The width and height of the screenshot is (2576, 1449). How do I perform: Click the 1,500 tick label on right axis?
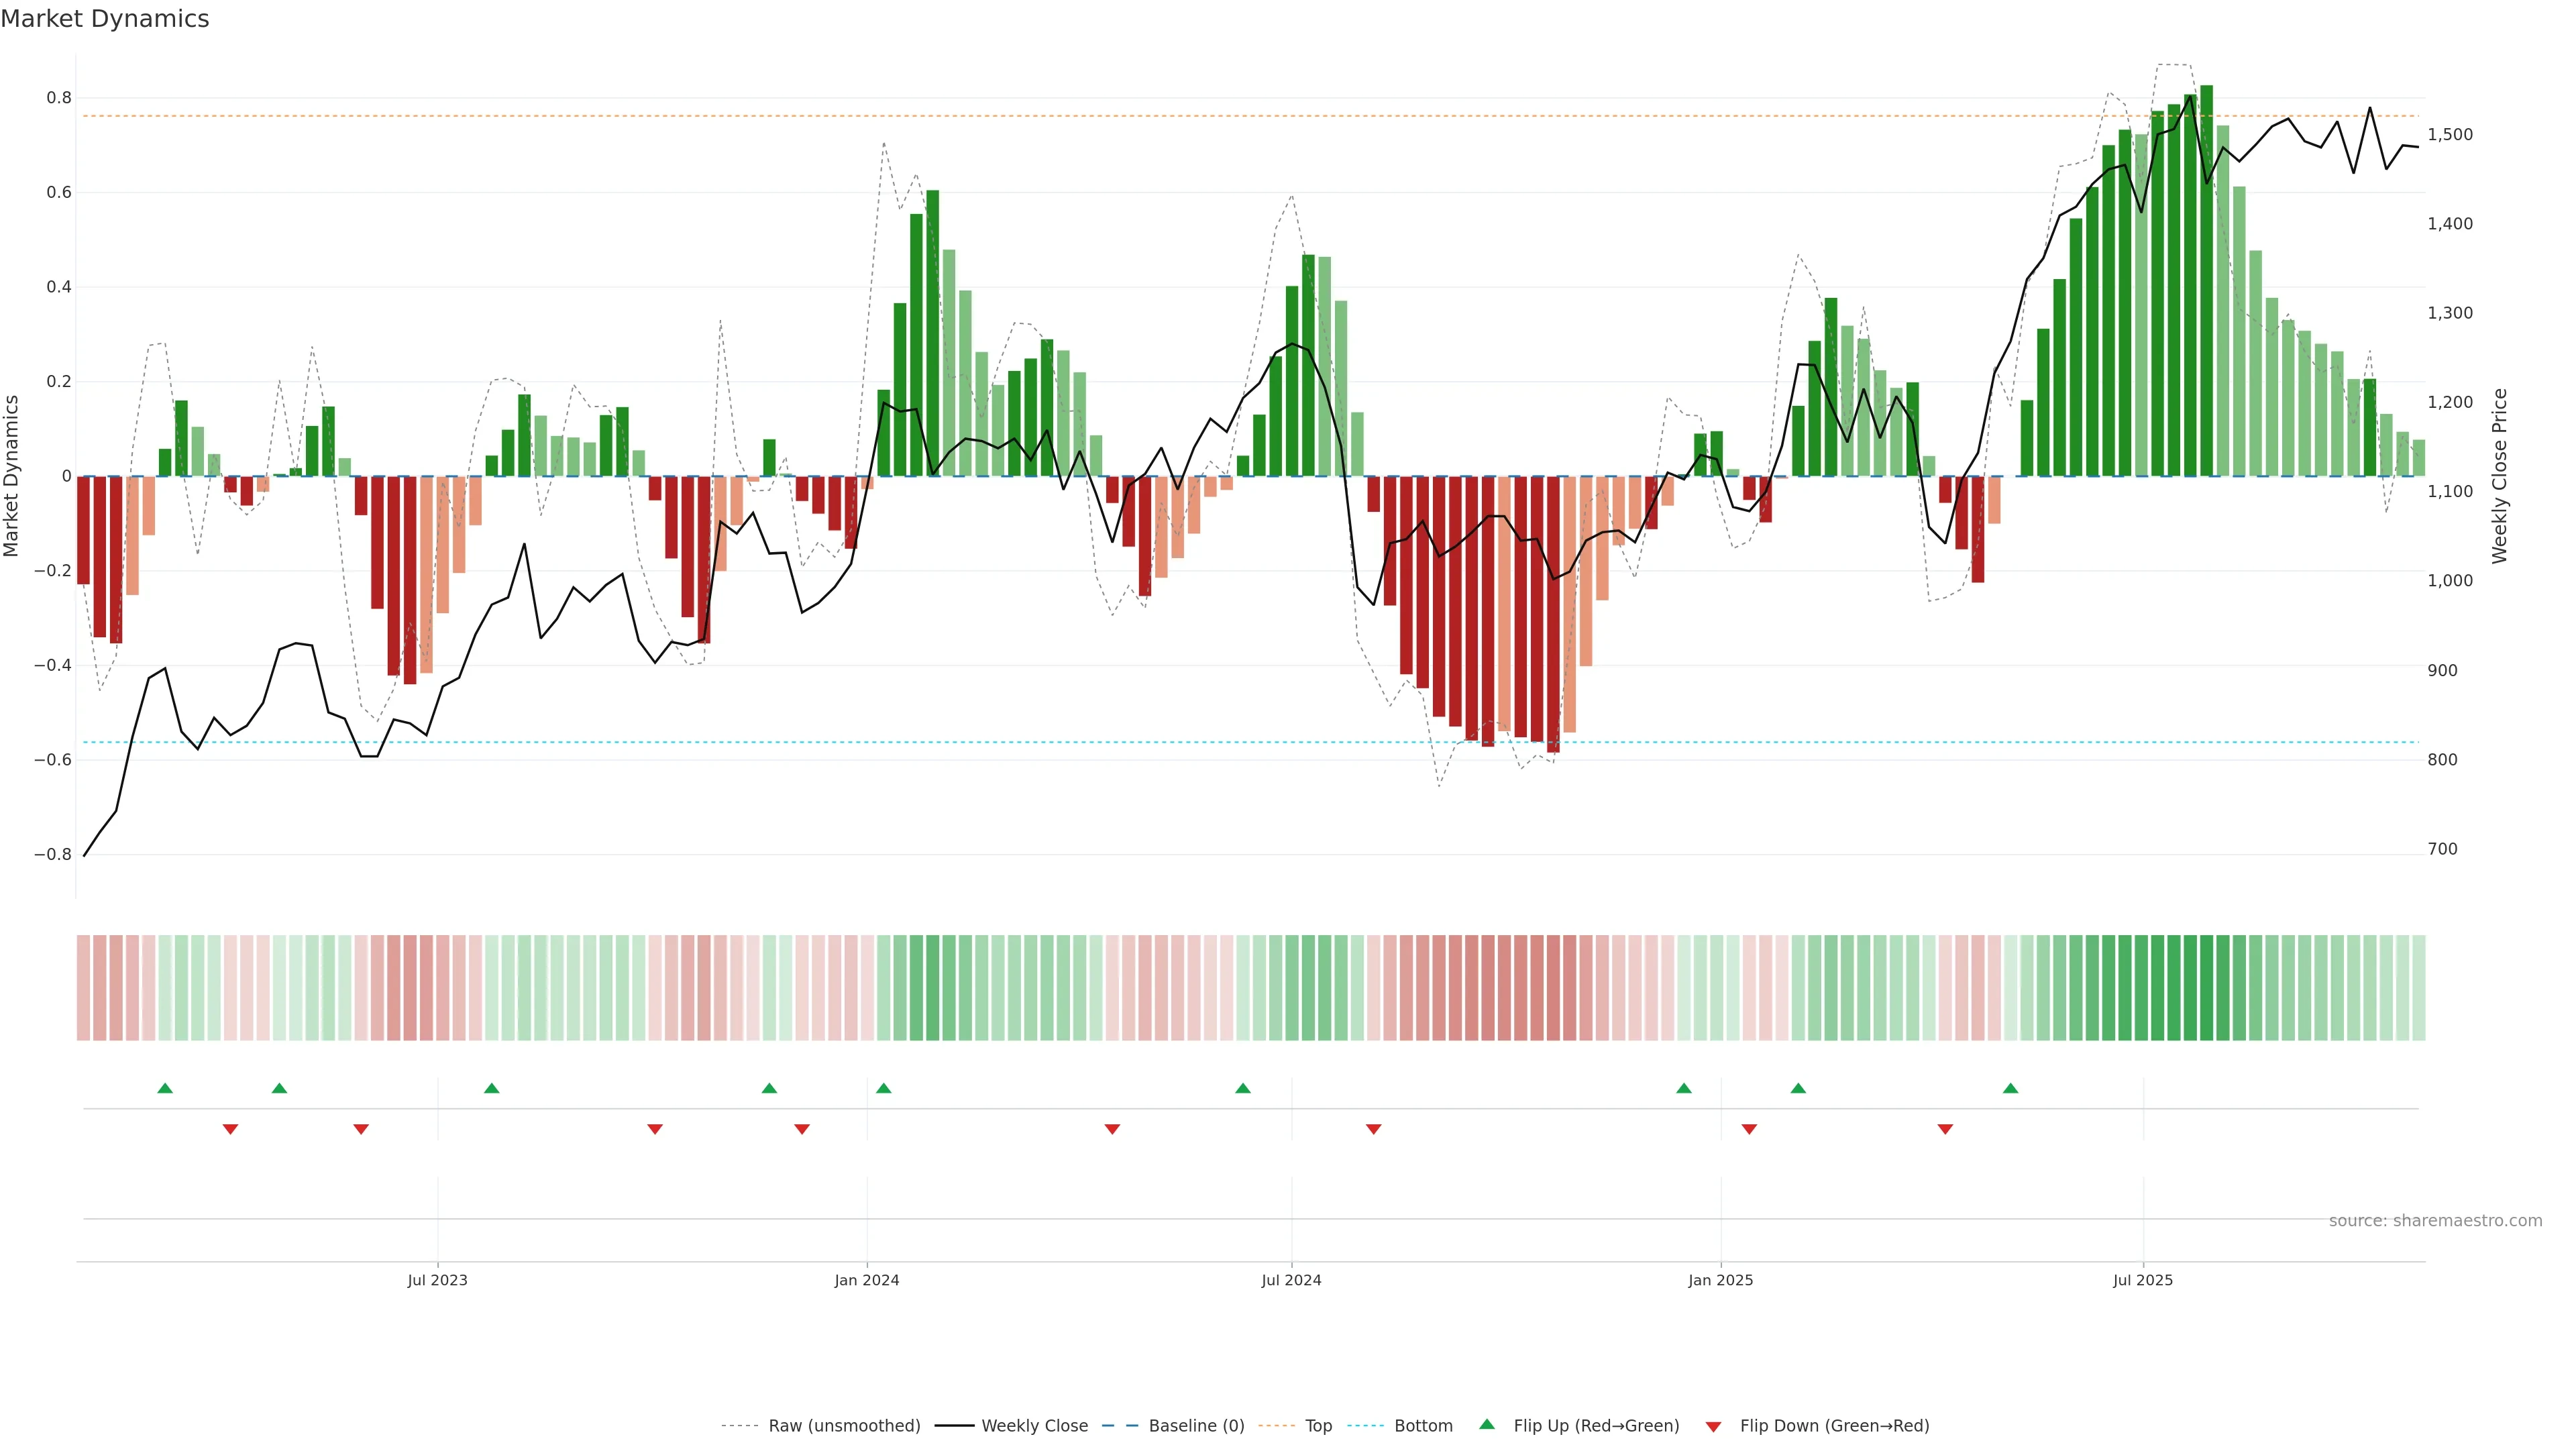click(x=2449, y=134)
